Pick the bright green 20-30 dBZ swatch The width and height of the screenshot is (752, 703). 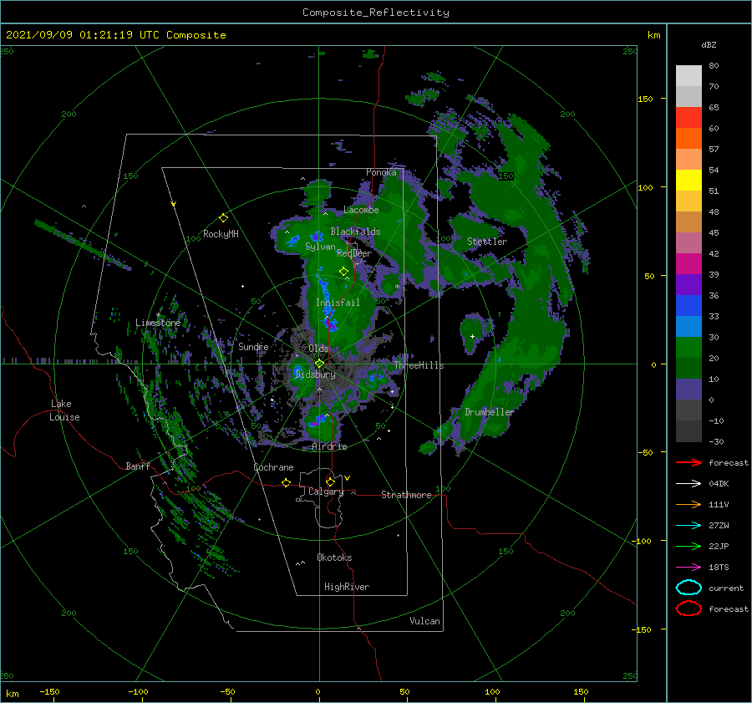pyautogui.click(x=688, y=348)
